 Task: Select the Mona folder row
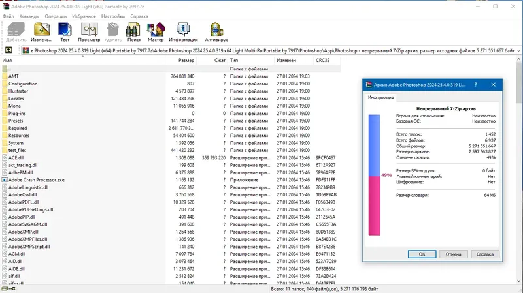[x=171, y=106]
